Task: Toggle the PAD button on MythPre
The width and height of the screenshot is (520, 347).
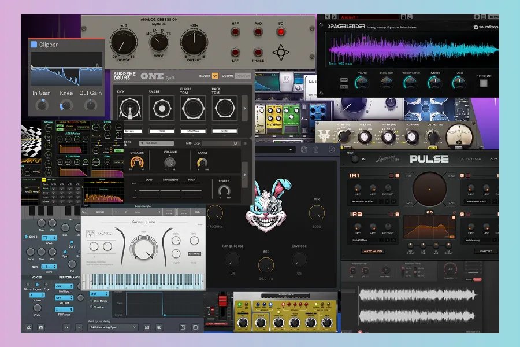Action: point(258,32)
